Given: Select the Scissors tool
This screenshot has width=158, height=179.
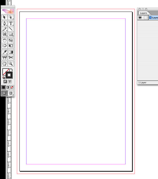Looking at the screenshot, I should (x=11, y=57).
